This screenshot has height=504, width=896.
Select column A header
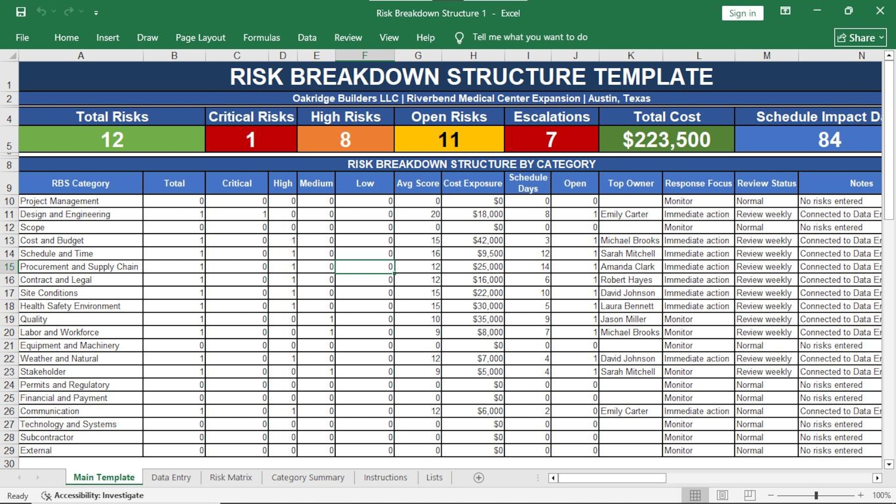pyautogui.click(x=81, y=55)
